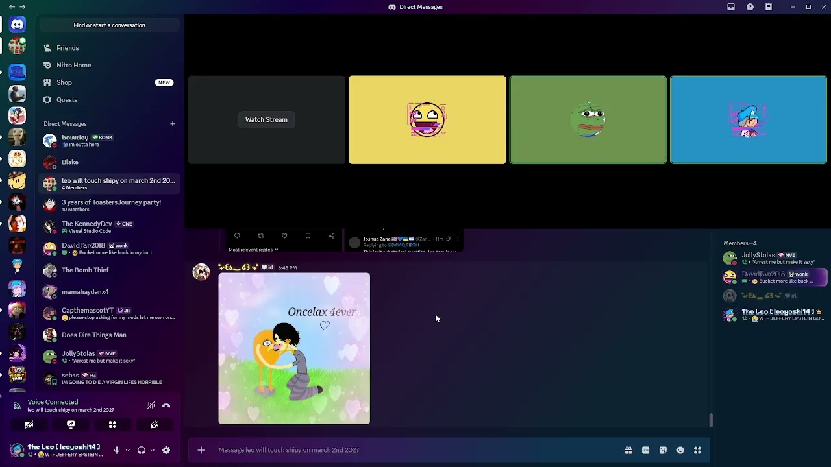Open microphone input options arrow
This screenshot has height=467, width=831.
coord(127,450)
